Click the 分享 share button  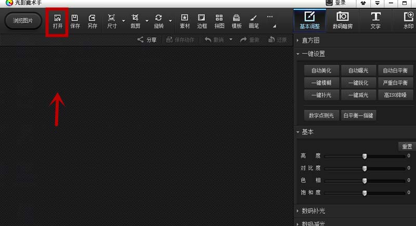(x=147, y=40)
